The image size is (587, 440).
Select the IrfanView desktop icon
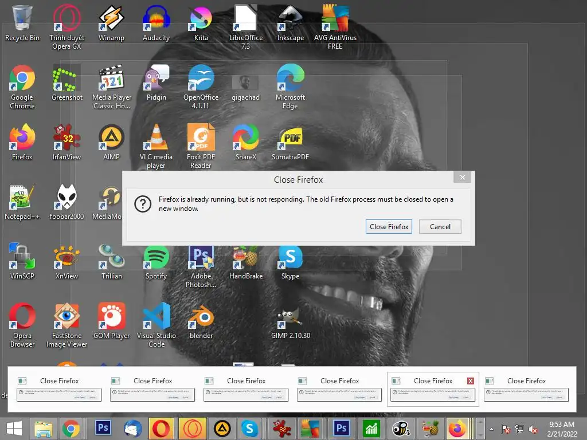pyautogui.click(x=66, y=142)
